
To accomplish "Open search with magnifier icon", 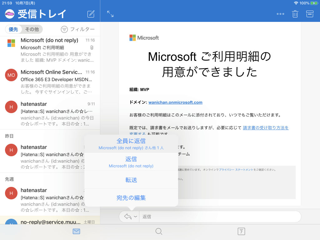I will tap(159, 232).
